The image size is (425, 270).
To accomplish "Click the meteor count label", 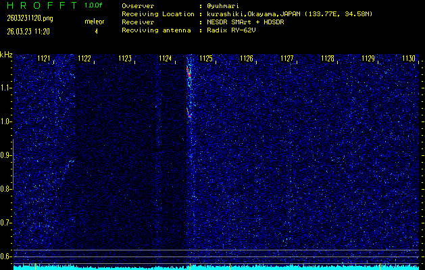I will point(95,22).
